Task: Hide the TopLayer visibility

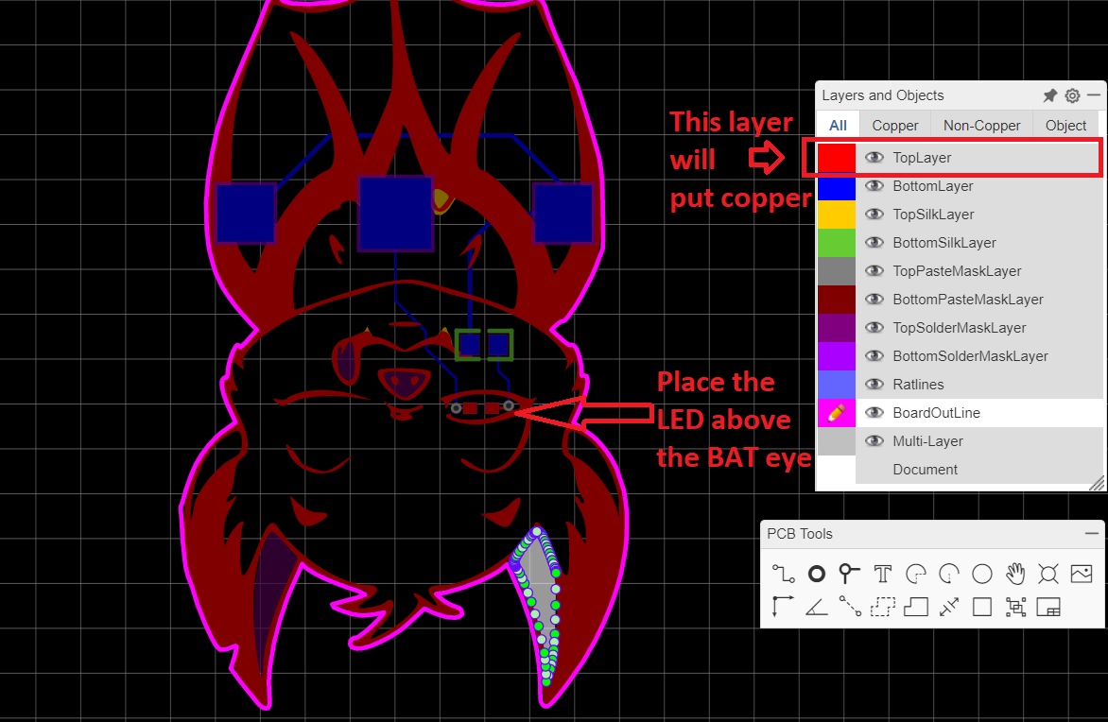Action: tap(874, 157)
